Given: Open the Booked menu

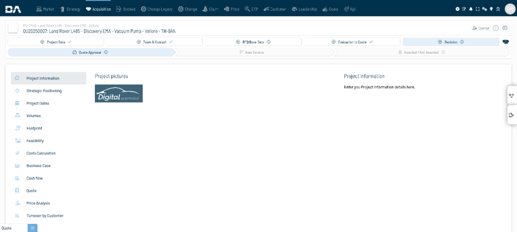Looking at the screenshot, I should click(x=126, y=9).
